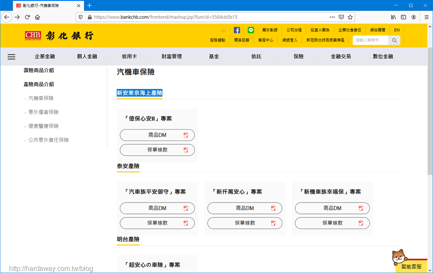Screen dimensions: 433x273
Task: Click the Save to Pocket icon
Action: click(x=341, y=17)
